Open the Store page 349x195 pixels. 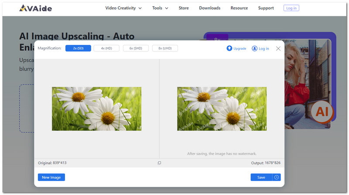pyautogui.click(x=184, y=8)
